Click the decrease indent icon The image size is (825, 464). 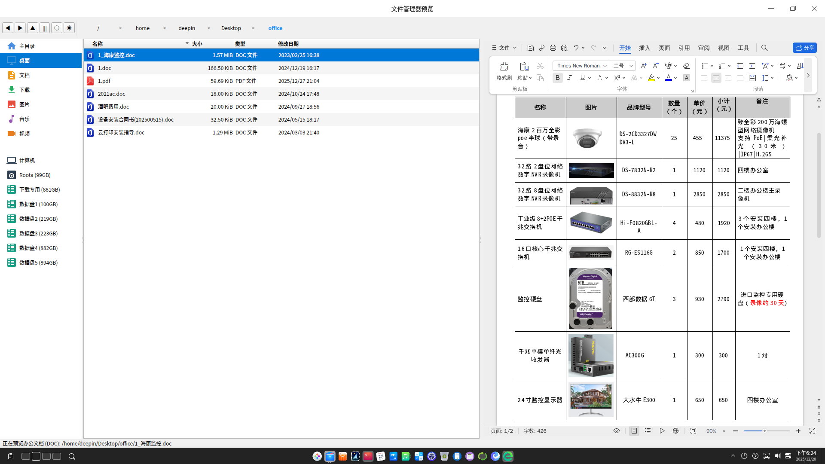[740, 66]
